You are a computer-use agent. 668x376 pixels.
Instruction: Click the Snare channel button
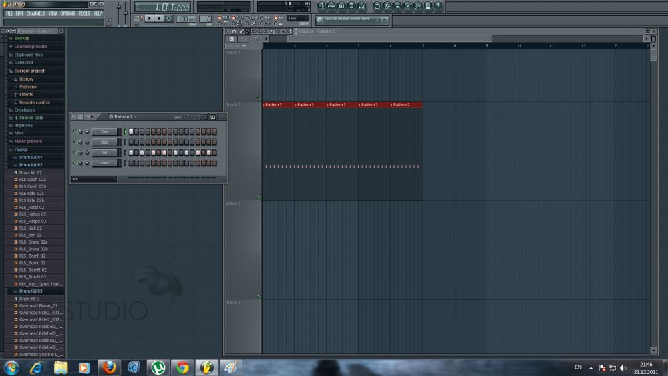click(x=104, y=163)
